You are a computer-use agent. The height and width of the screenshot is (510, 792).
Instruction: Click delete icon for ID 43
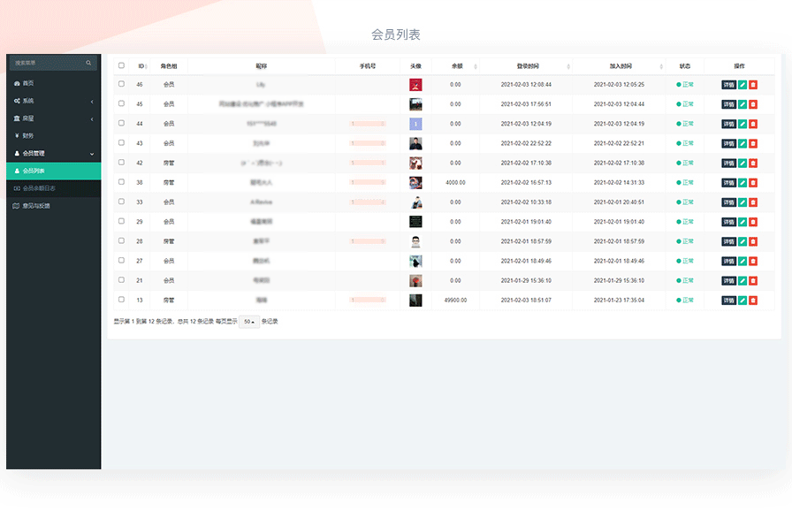[753, 144]
